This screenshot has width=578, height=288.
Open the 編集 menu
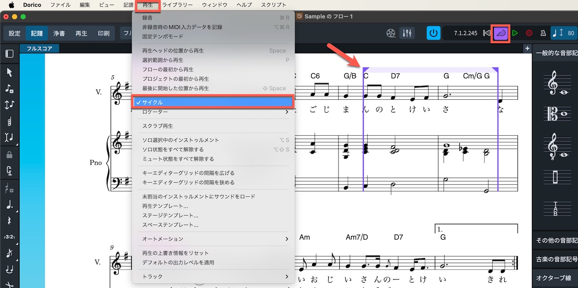pos(85,5)
